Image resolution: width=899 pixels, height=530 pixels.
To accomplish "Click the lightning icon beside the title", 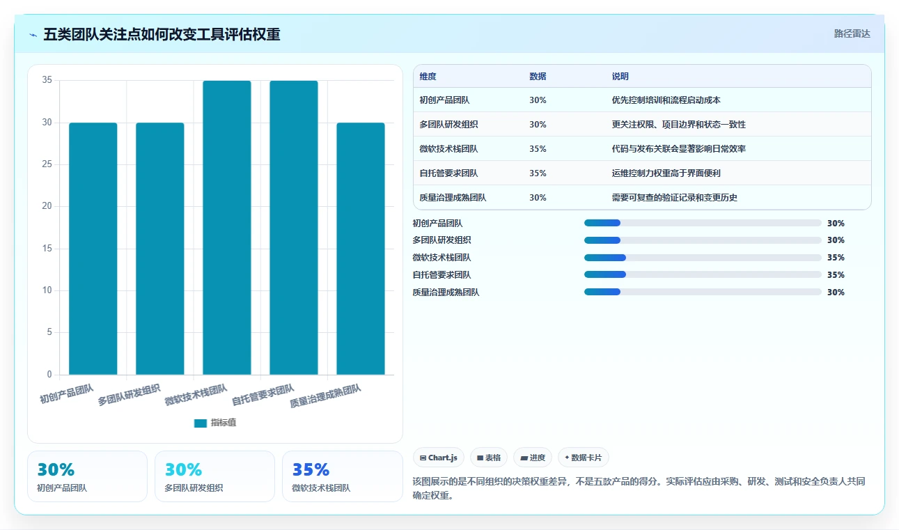I will (x=33, y=35).
